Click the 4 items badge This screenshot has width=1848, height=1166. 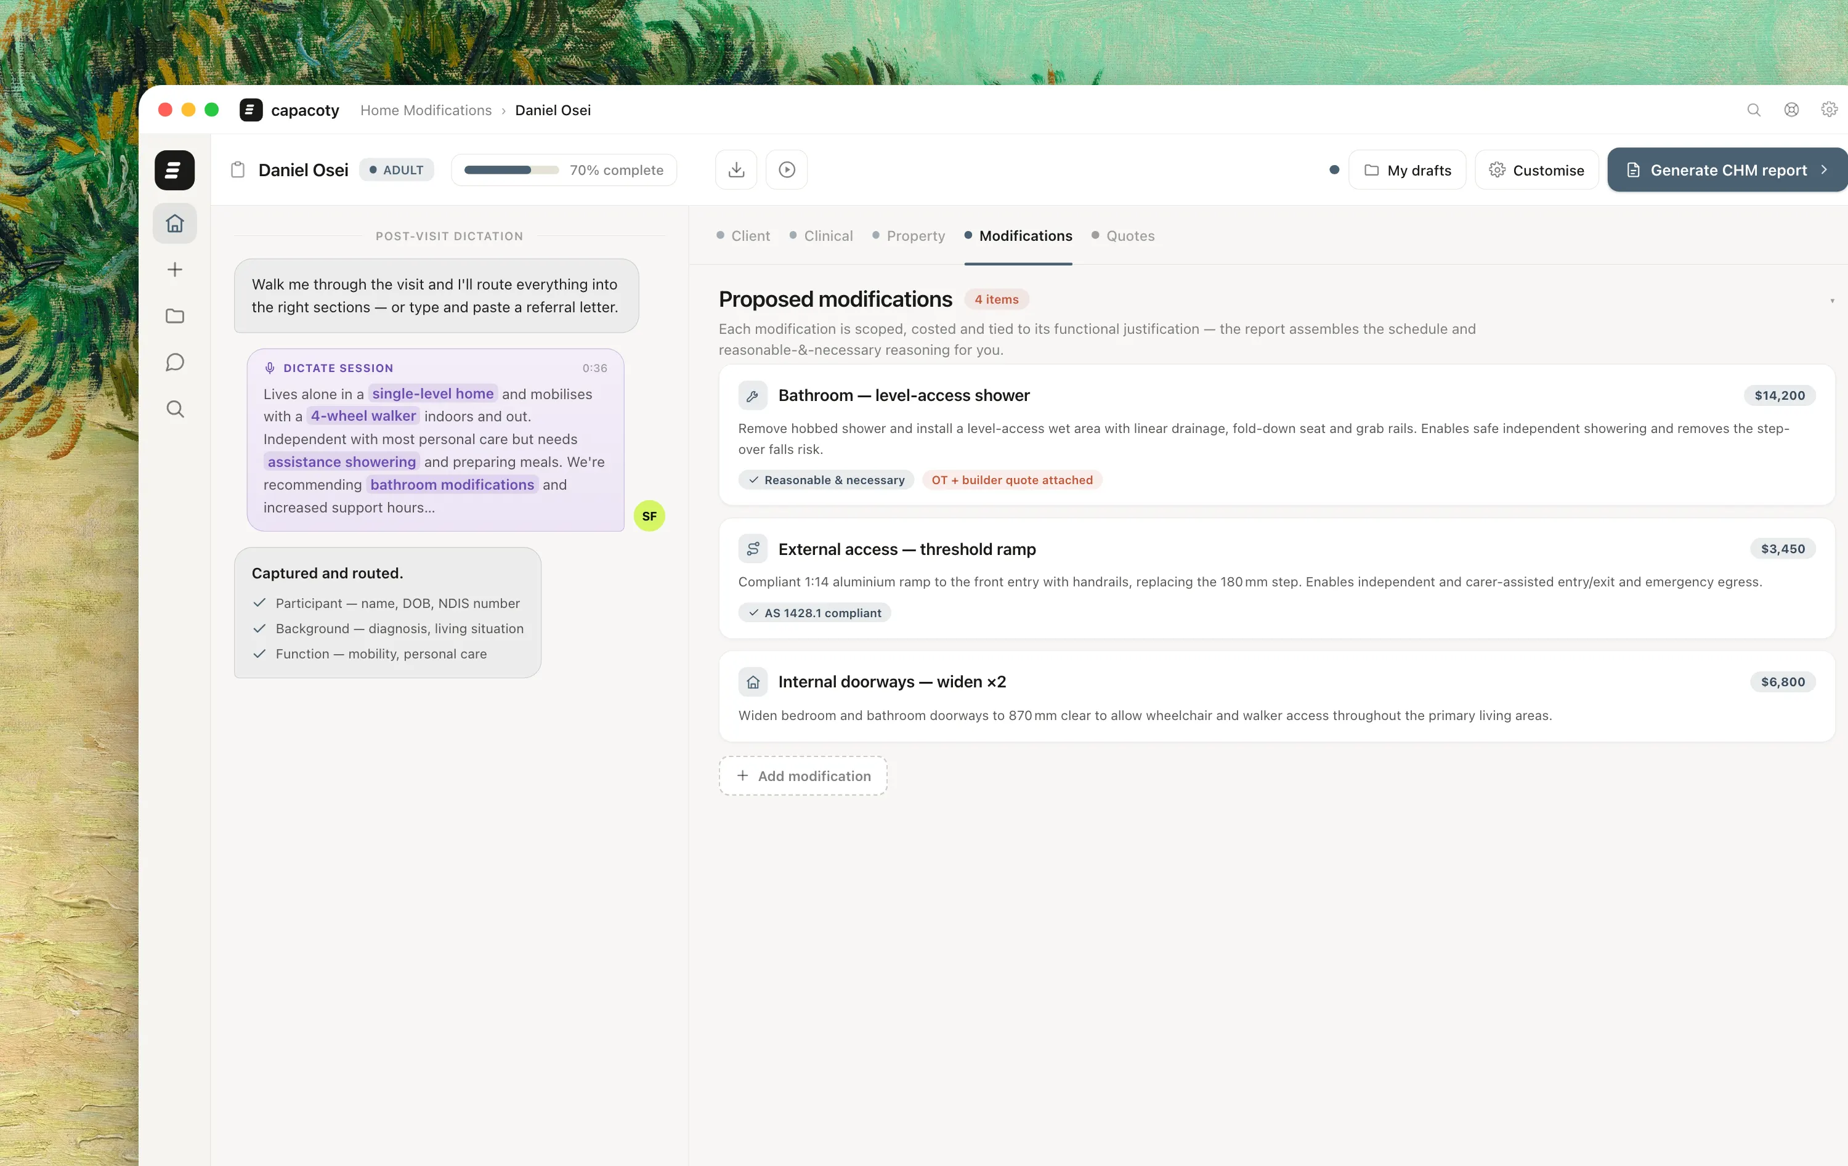[996, 299]
